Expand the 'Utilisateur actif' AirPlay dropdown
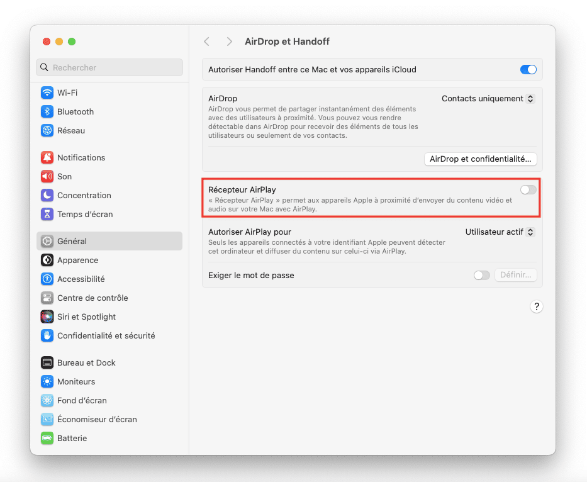 (x=500, y=232)
